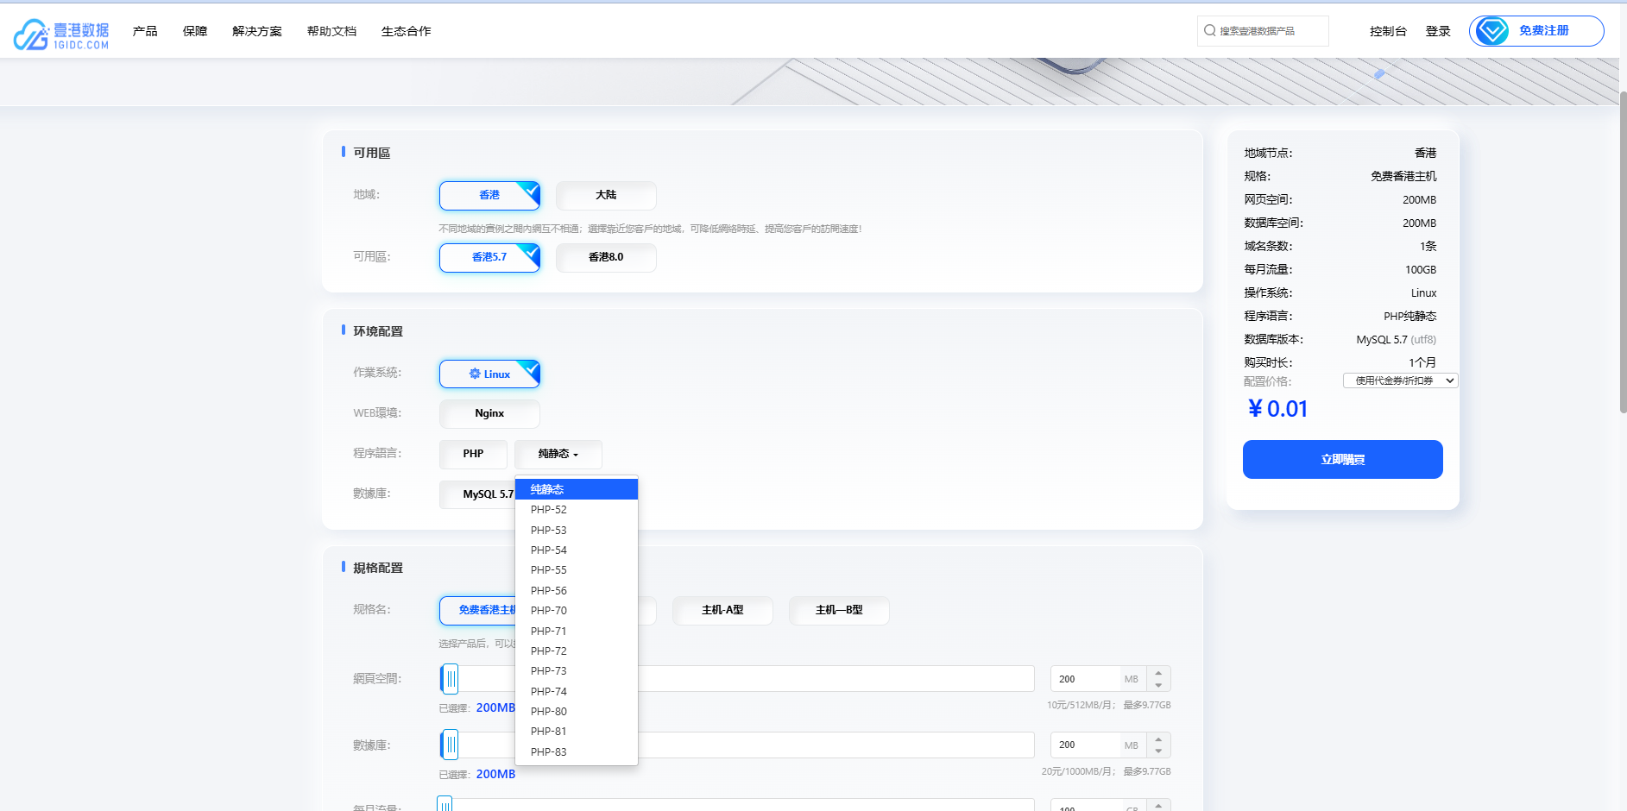This screenshot has height=811, width=1627.
Task: Click the 網頁空間 200 MB input field
Action: pyautogui.click(x=1086, y=679)
